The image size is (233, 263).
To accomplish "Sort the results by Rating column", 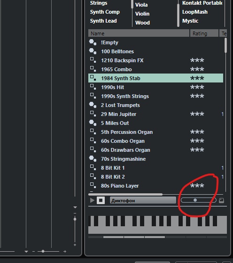I will tap(204, 33).
